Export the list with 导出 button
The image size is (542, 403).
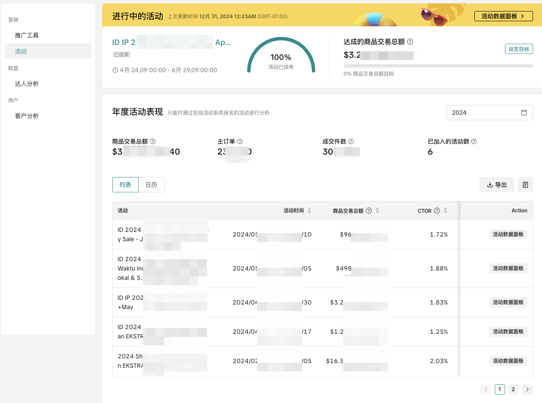tap(496, 185)
